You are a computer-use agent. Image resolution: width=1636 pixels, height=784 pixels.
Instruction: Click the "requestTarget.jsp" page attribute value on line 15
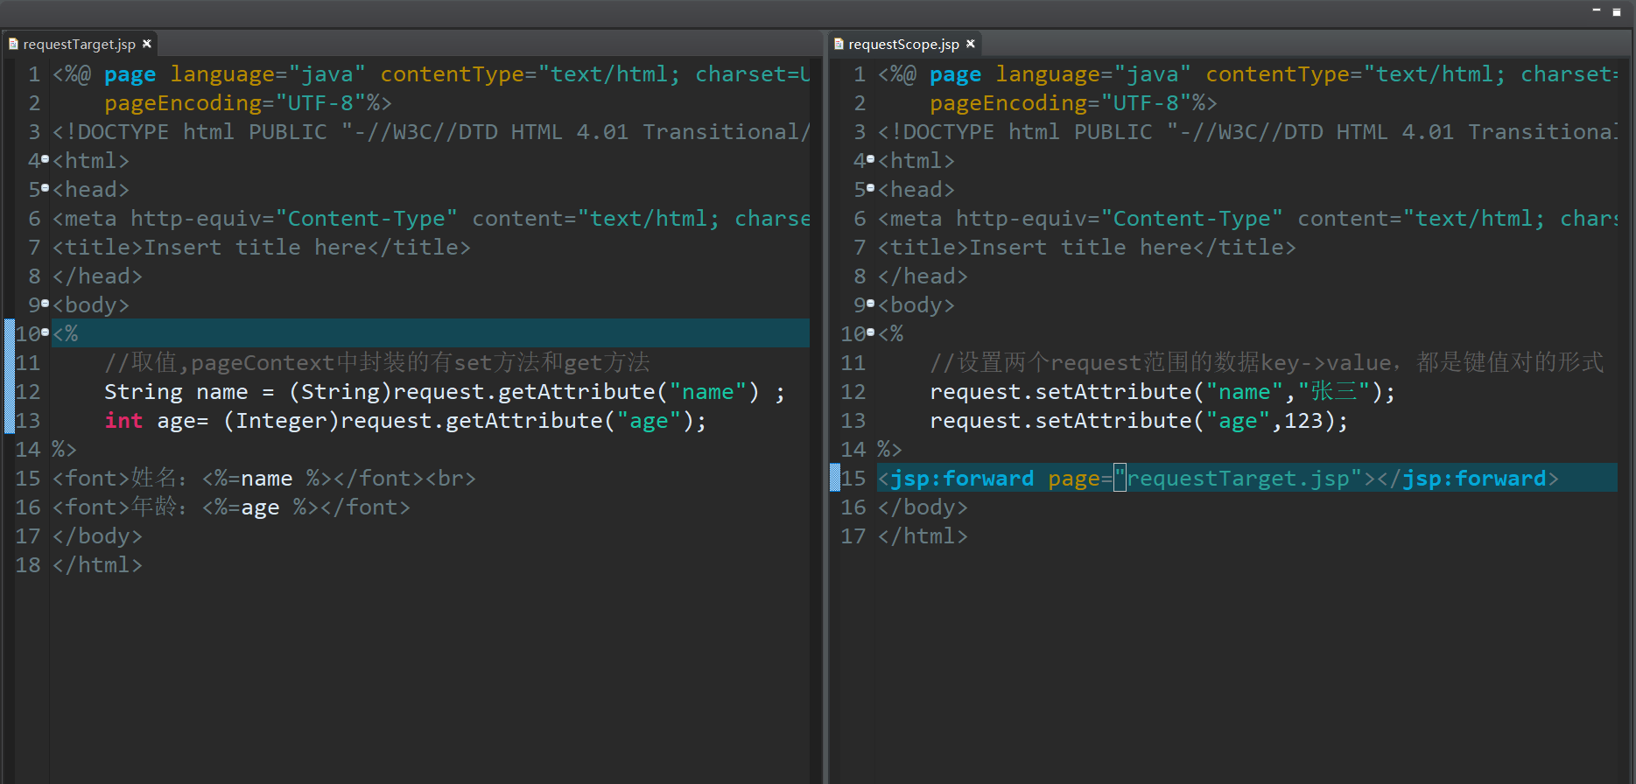pos(1238,478)
